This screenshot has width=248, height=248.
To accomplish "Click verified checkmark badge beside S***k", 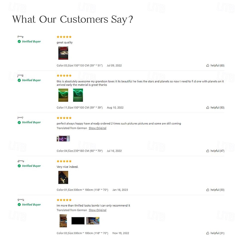I will (x=19, y=205).
